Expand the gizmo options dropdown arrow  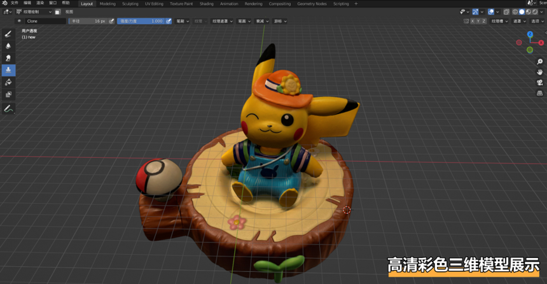[x=481, y=12]
